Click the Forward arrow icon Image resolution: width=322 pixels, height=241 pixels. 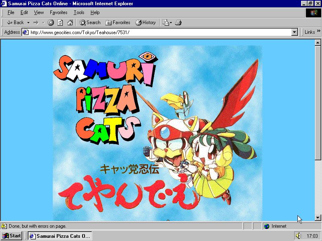coord(36,22)
